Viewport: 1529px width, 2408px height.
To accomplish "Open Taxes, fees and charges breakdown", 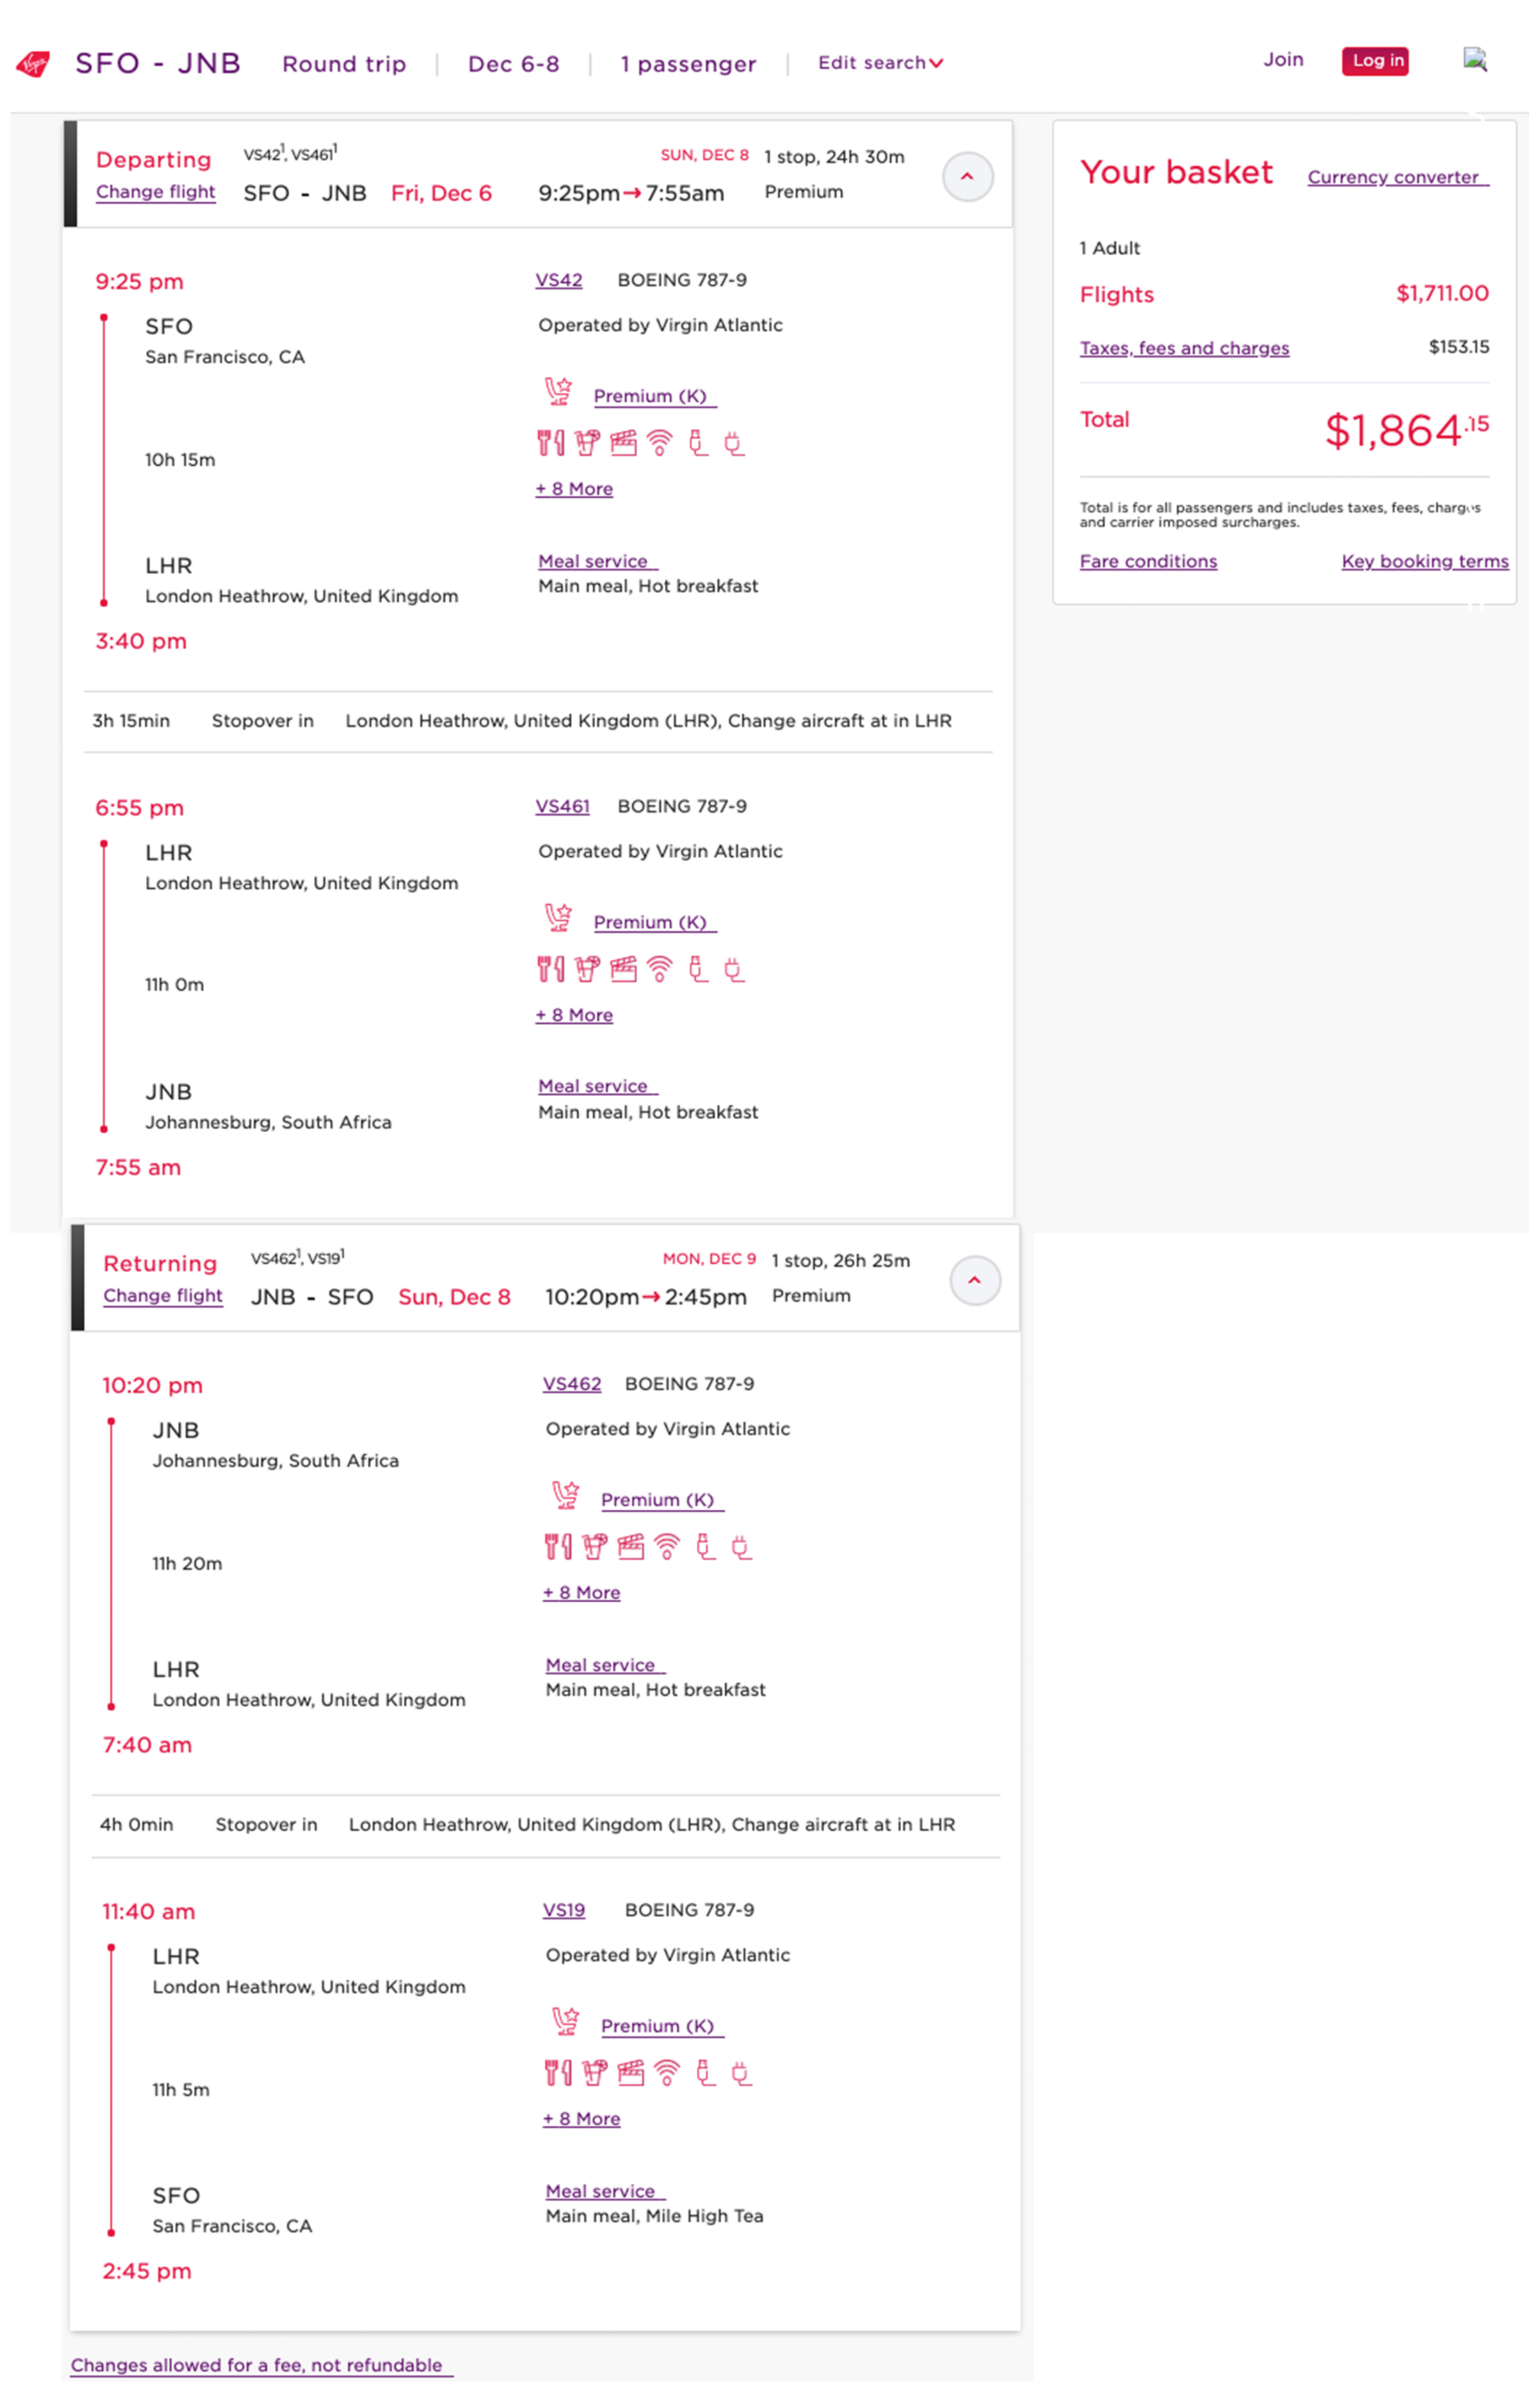I will (x=1184, y=348).
